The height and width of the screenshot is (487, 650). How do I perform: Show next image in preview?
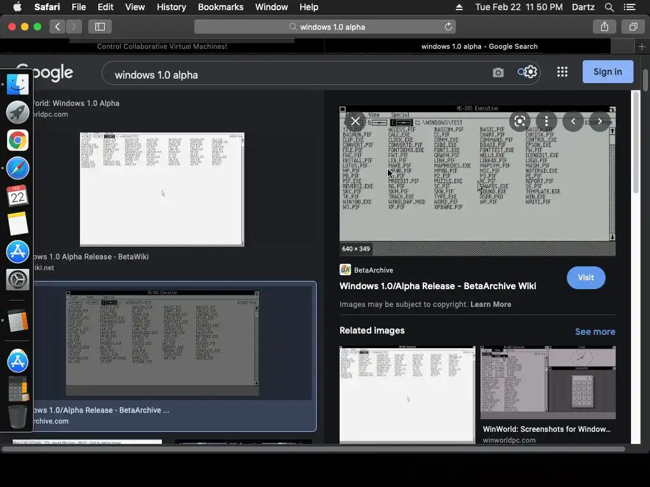pos(599,121)
